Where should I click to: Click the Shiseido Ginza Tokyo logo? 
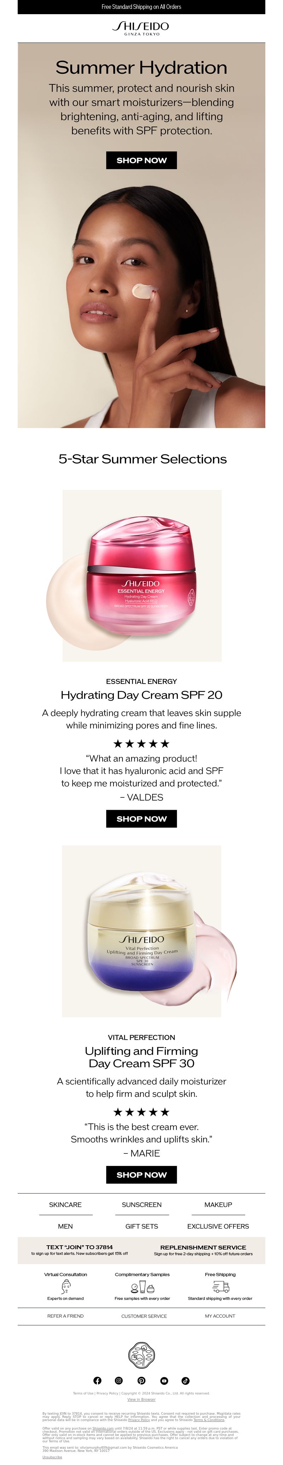(141, 28)
